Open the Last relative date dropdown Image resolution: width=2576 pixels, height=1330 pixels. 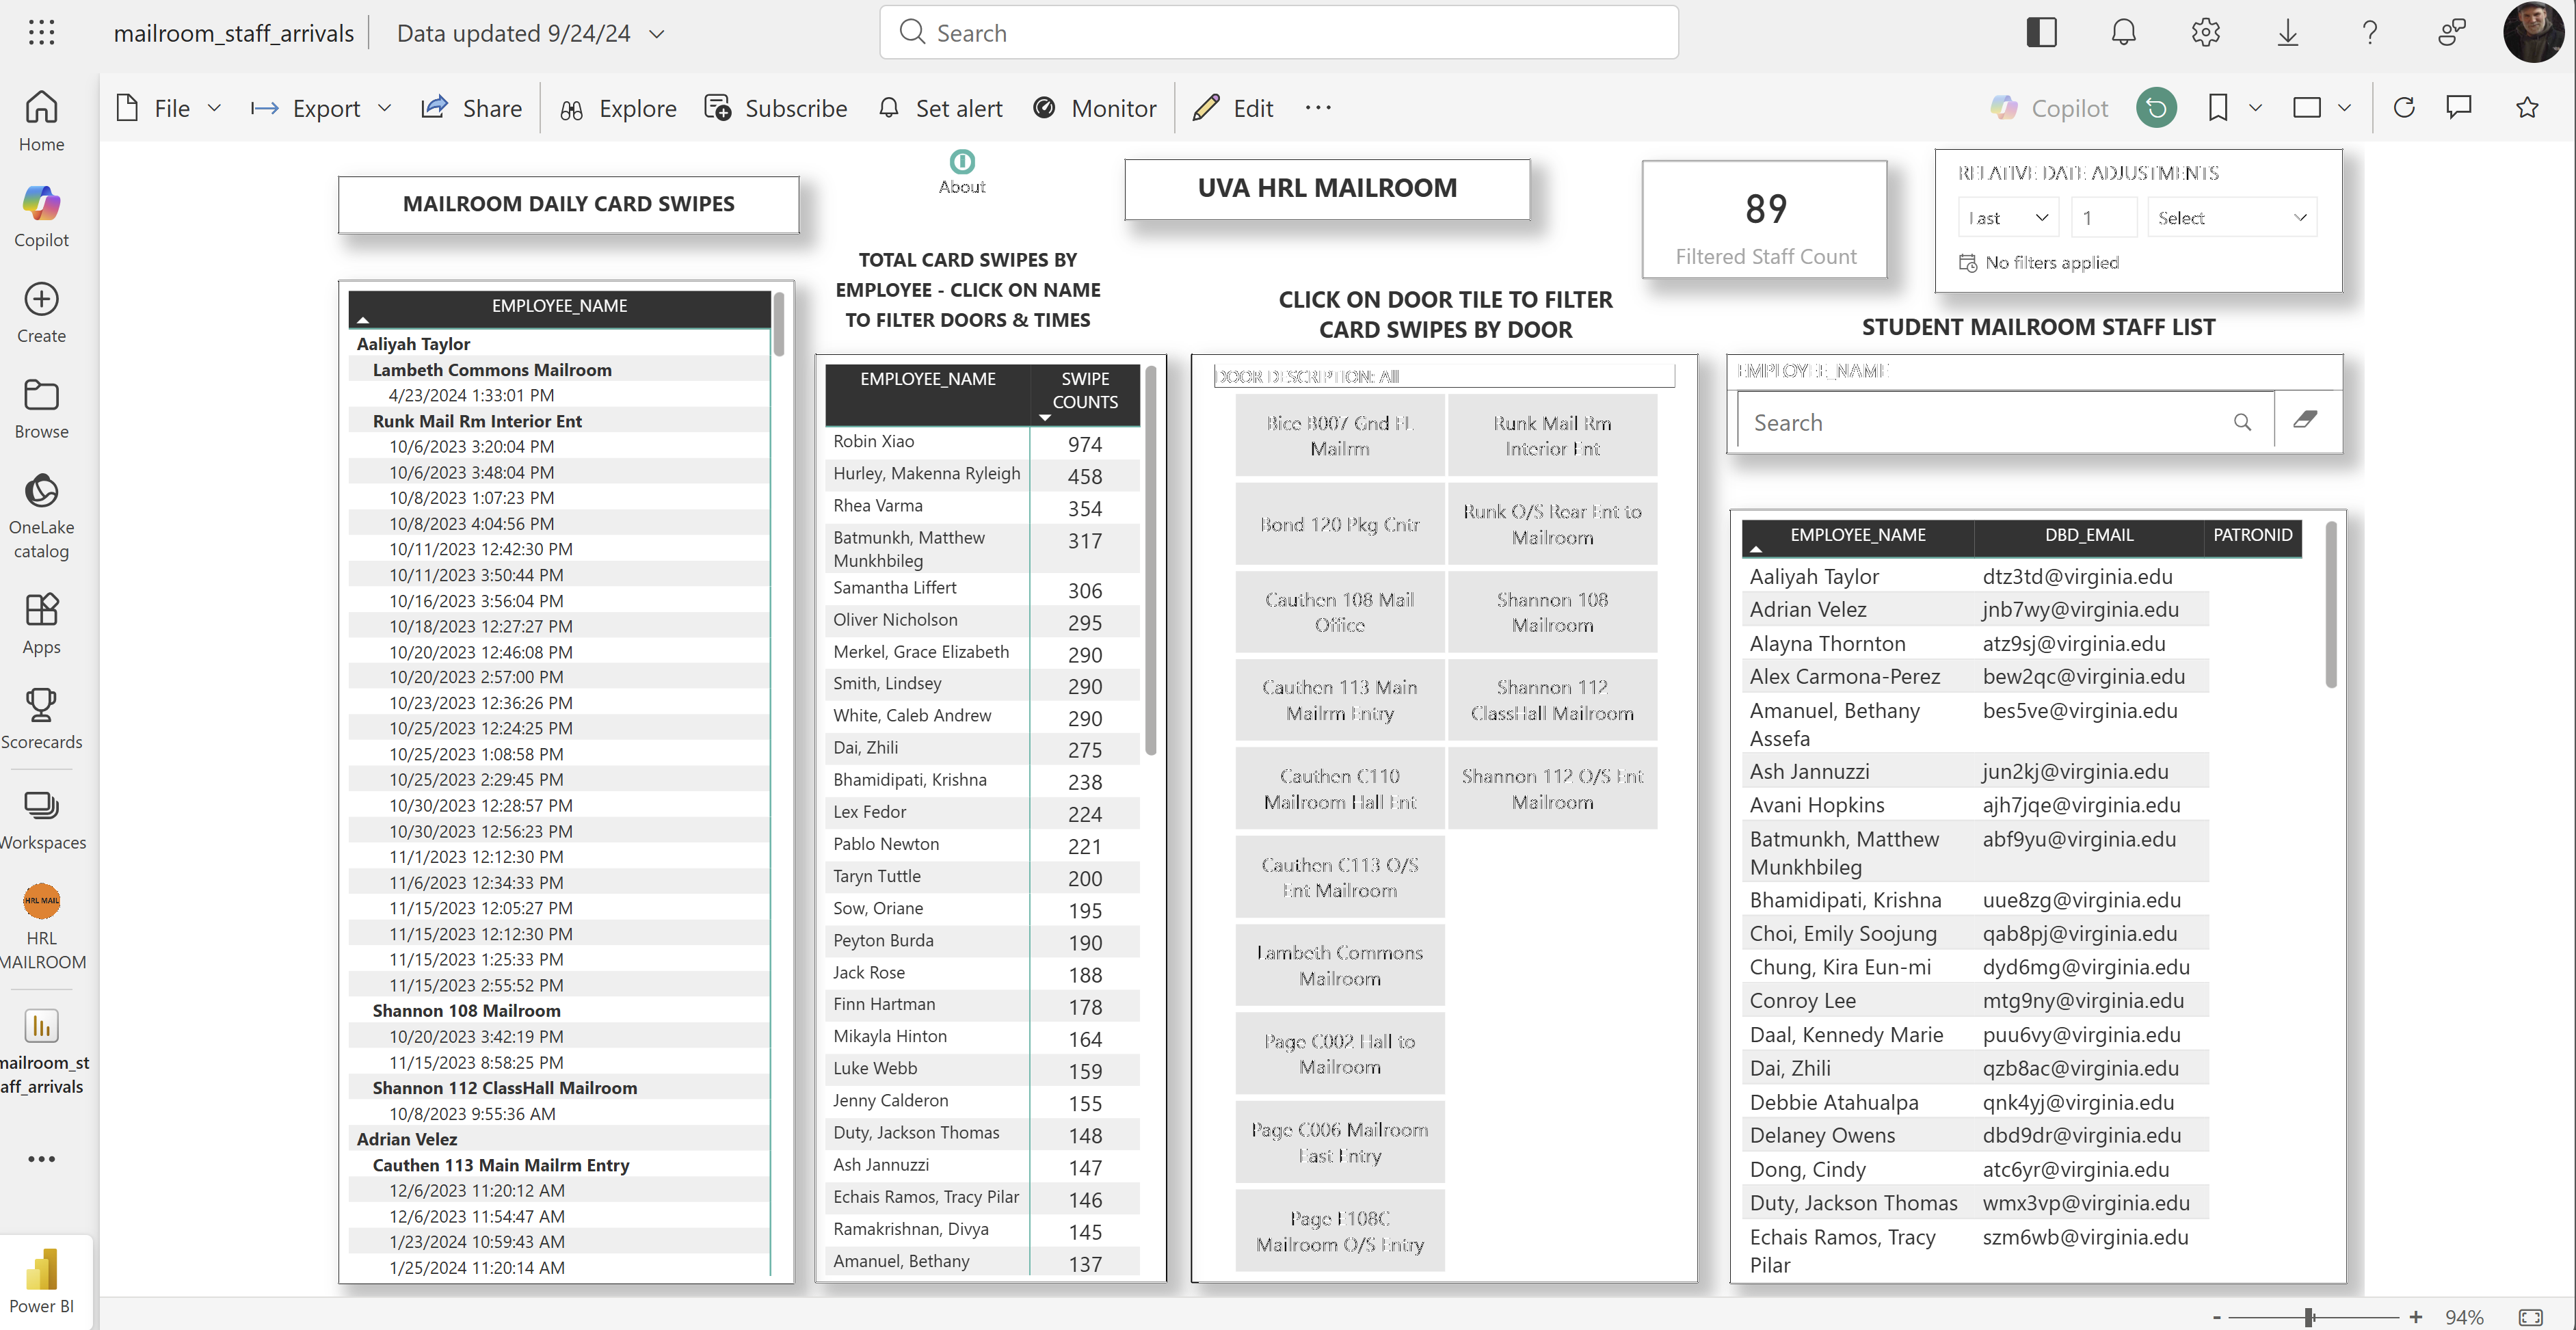pyautogui.click(x=2009, y=217)
